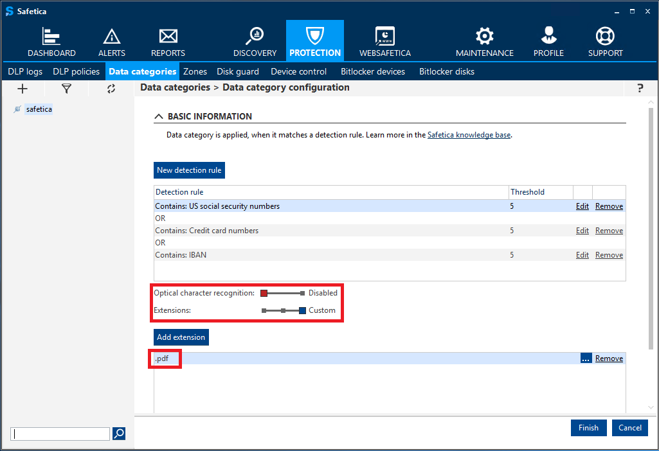Select the Data categories tab
Image resolution: width=659 pixels, height=451 pixels.
click(143, 71)
